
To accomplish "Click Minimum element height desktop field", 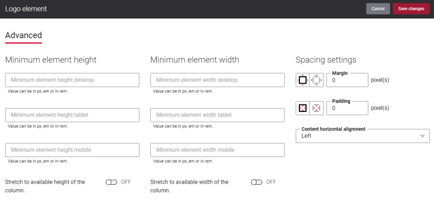I will coord(72,80).
